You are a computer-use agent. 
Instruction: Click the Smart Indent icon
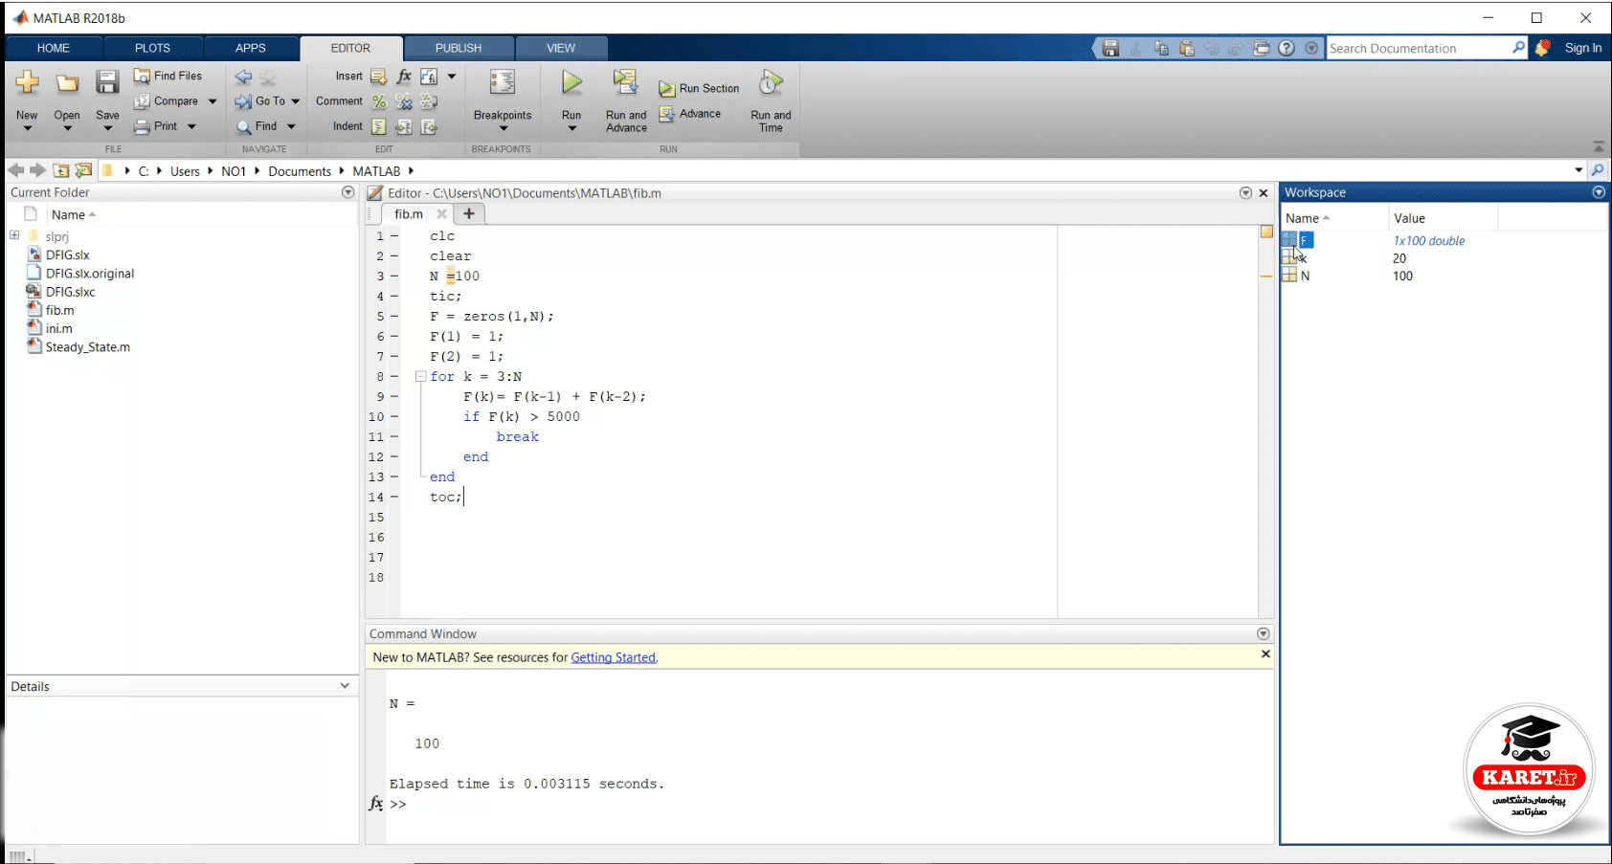coord(379,126)
